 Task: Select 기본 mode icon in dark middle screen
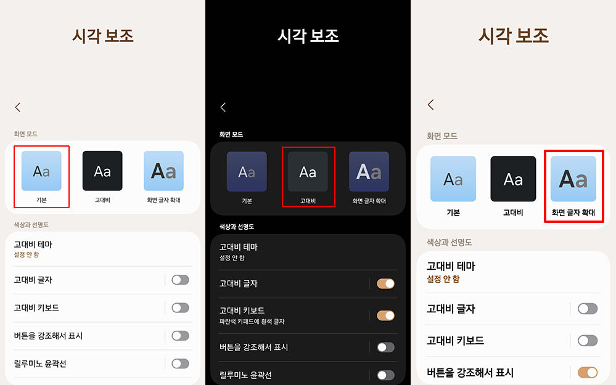(x=247, y=171)
